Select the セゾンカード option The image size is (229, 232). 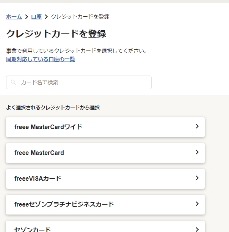32,229
